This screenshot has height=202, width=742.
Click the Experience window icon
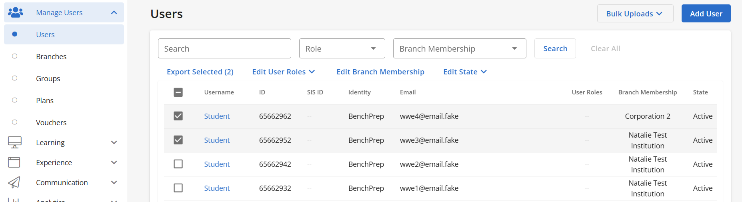pyautogui.click(x=14, y=162)
